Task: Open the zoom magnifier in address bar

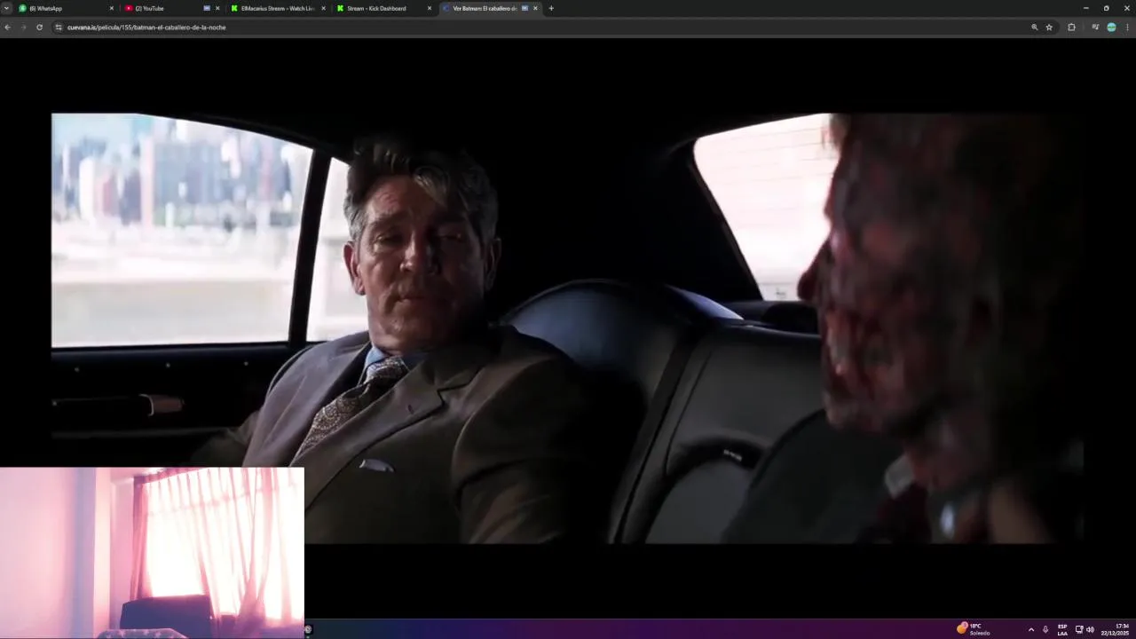Action: (1035, 28)
